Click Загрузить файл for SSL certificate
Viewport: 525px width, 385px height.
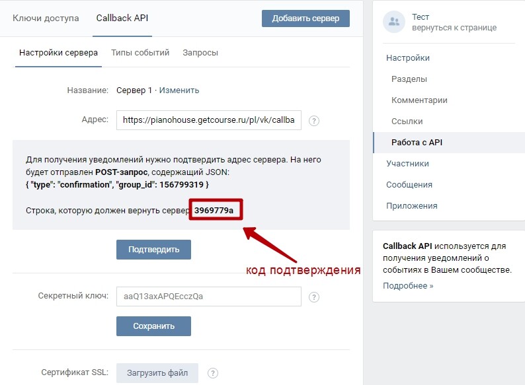[157, 373]
